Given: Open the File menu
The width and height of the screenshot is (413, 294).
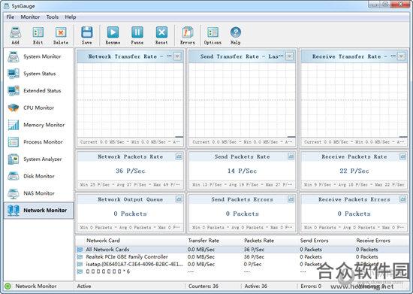Looking at the screenshot, I should (11, 17).
